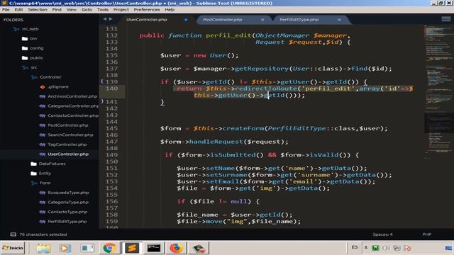Change indentation via Spaces: 4
This screenshot has width=454, height=255.
coord(382,234)
